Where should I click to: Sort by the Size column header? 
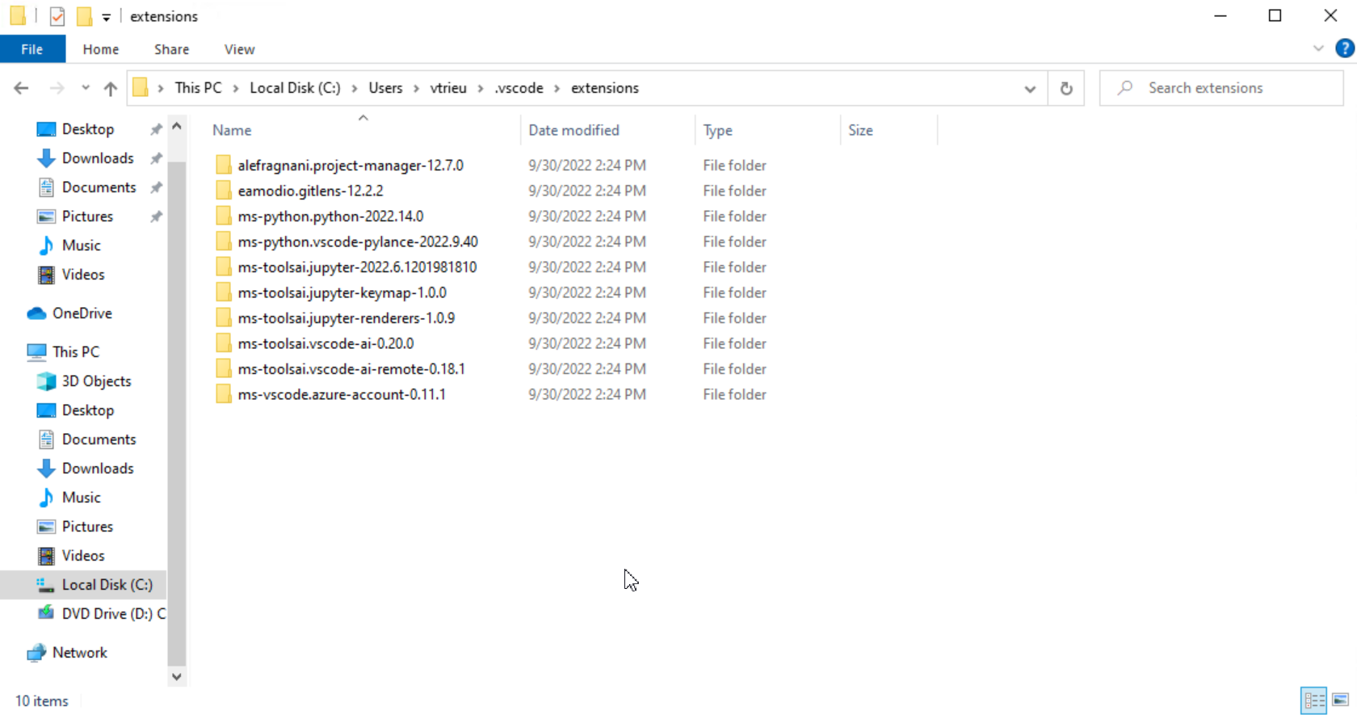pos(860,130)
